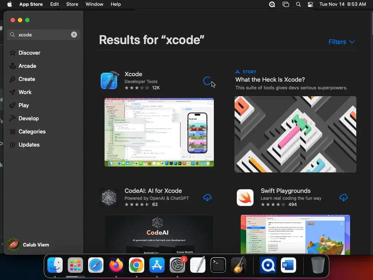Image resolution: width=373 pixels, height=280 pixels.
Task: Open the CodeAI: AI for Xcode title
Action: 153,191
